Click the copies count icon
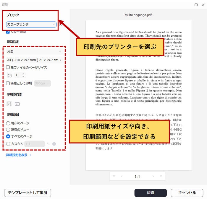Image resolution: width=207 pixels, height=199 pixels. point(9,75)
